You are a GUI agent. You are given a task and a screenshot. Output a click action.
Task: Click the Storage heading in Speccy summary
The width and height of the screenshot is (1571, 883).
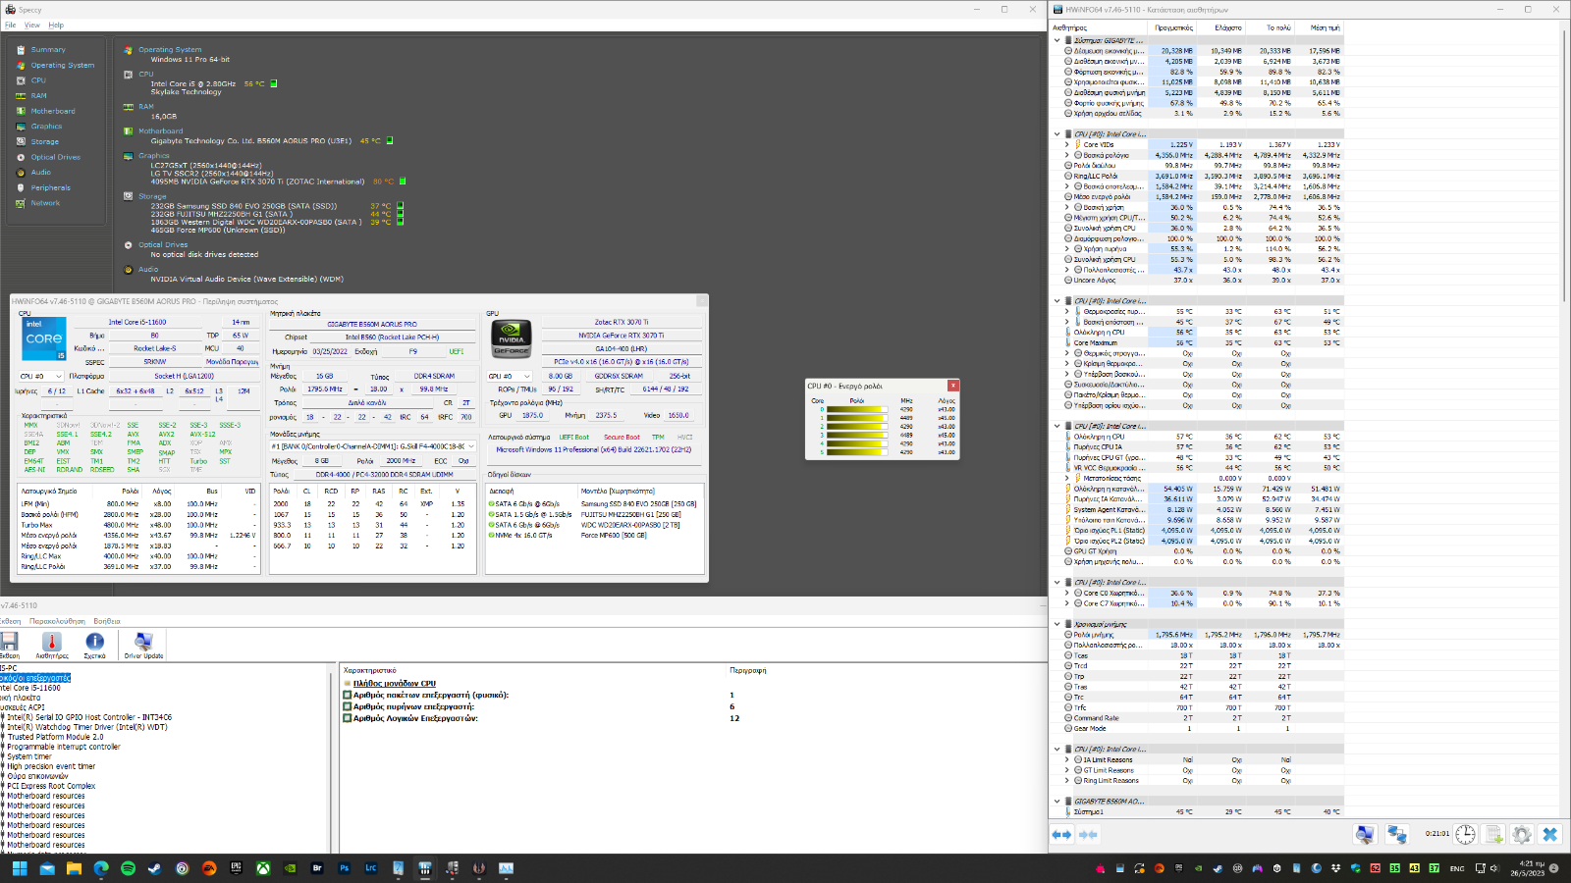click(x=152, y=196)
